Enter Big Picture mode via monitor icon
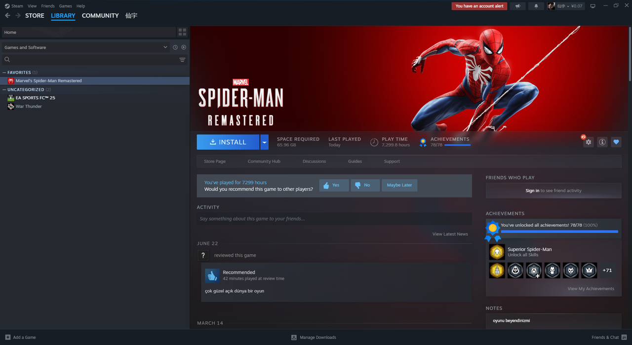Image resolution: width=632 pixels, height=345 pixels. [x=593, y=6]
